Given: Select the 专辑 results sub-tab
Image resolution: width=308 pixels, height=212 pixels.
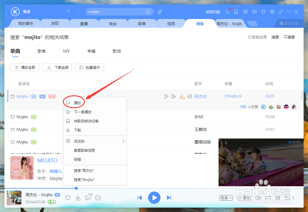Looking at the screenshot, I should click(91, 51).
